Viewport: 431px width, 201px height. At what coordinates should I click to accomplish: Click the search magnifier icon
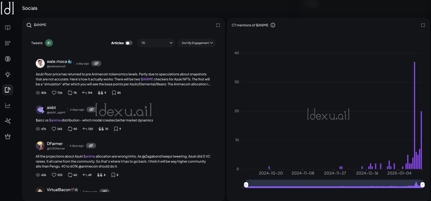pyautogui.click(x=29, y=25)
